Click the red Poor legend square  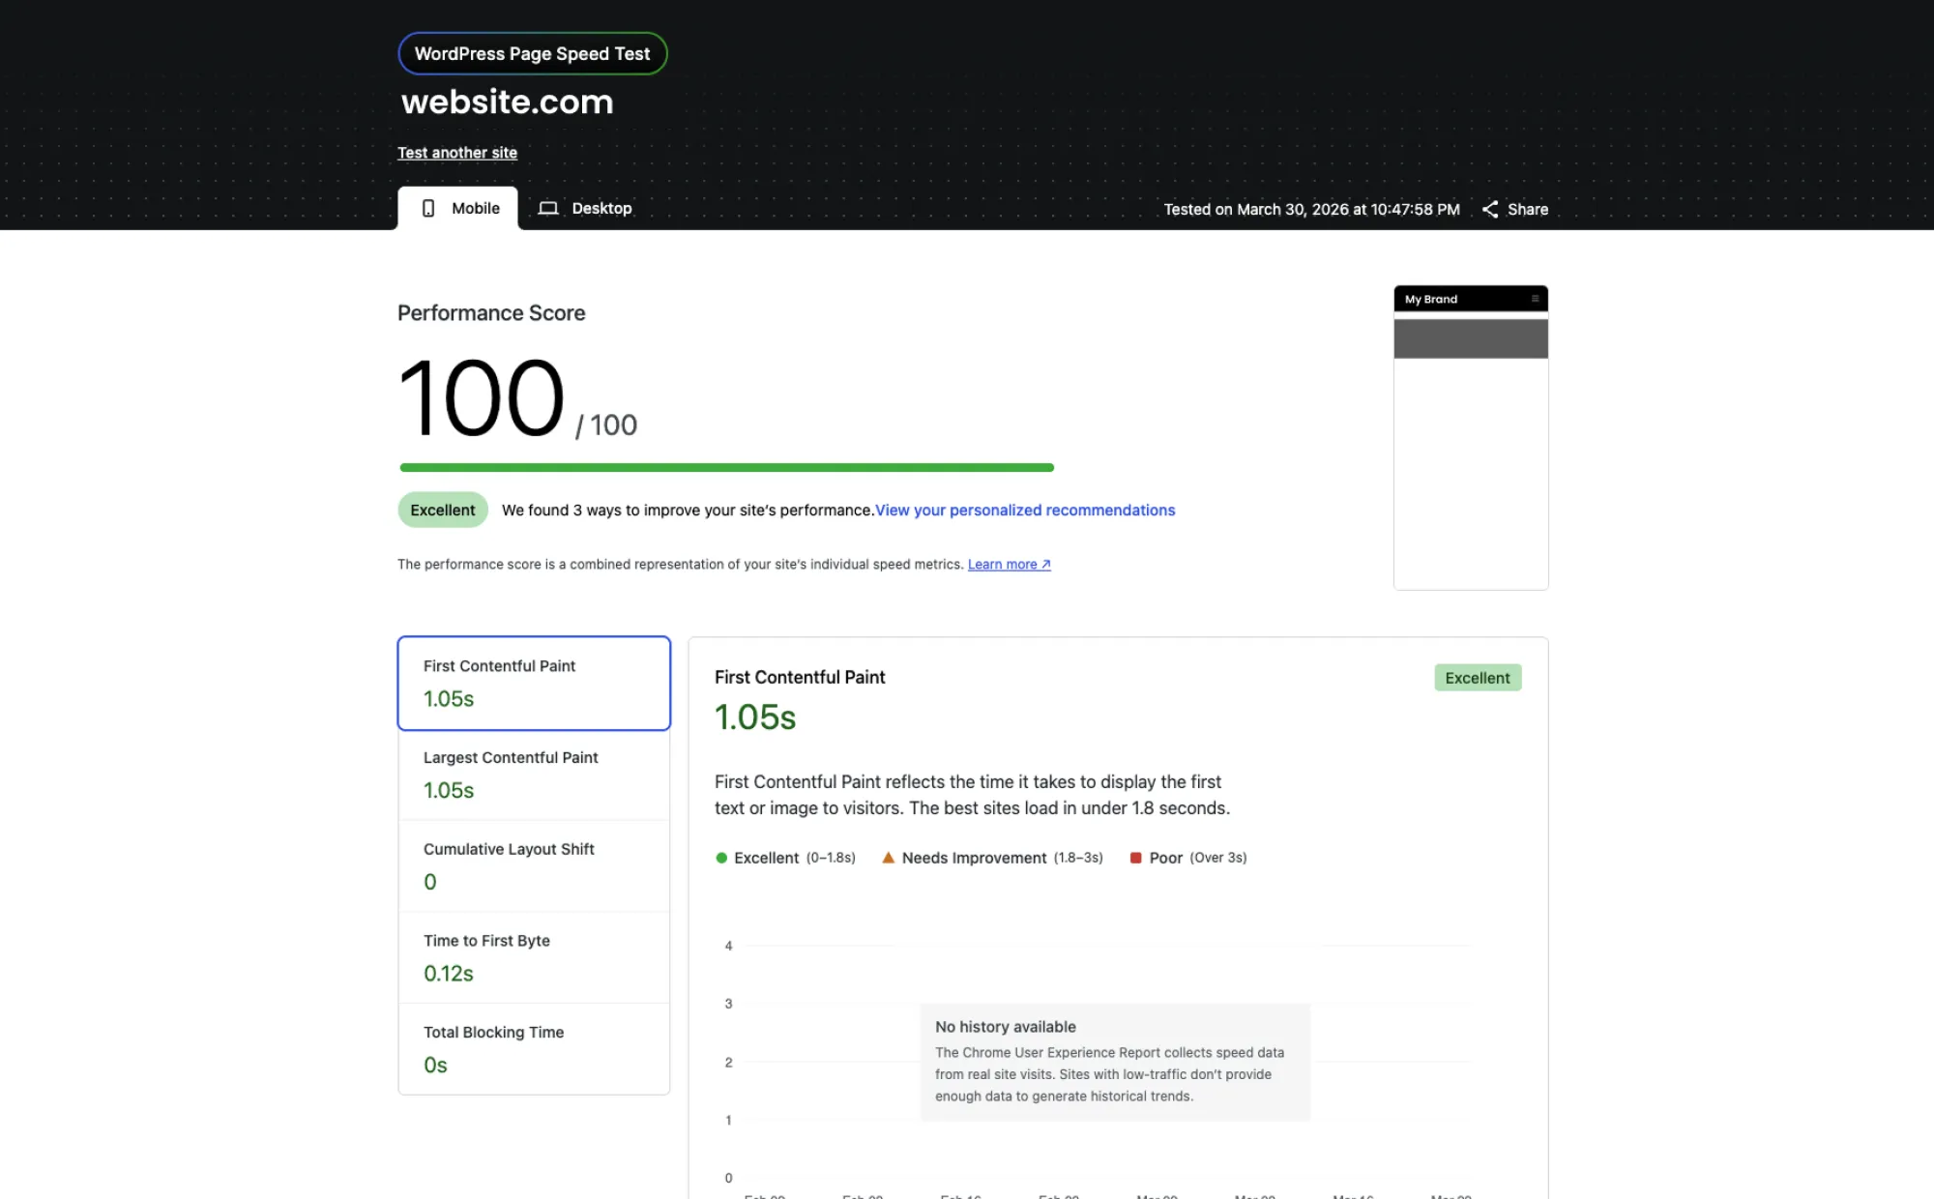pos(1136,858)
